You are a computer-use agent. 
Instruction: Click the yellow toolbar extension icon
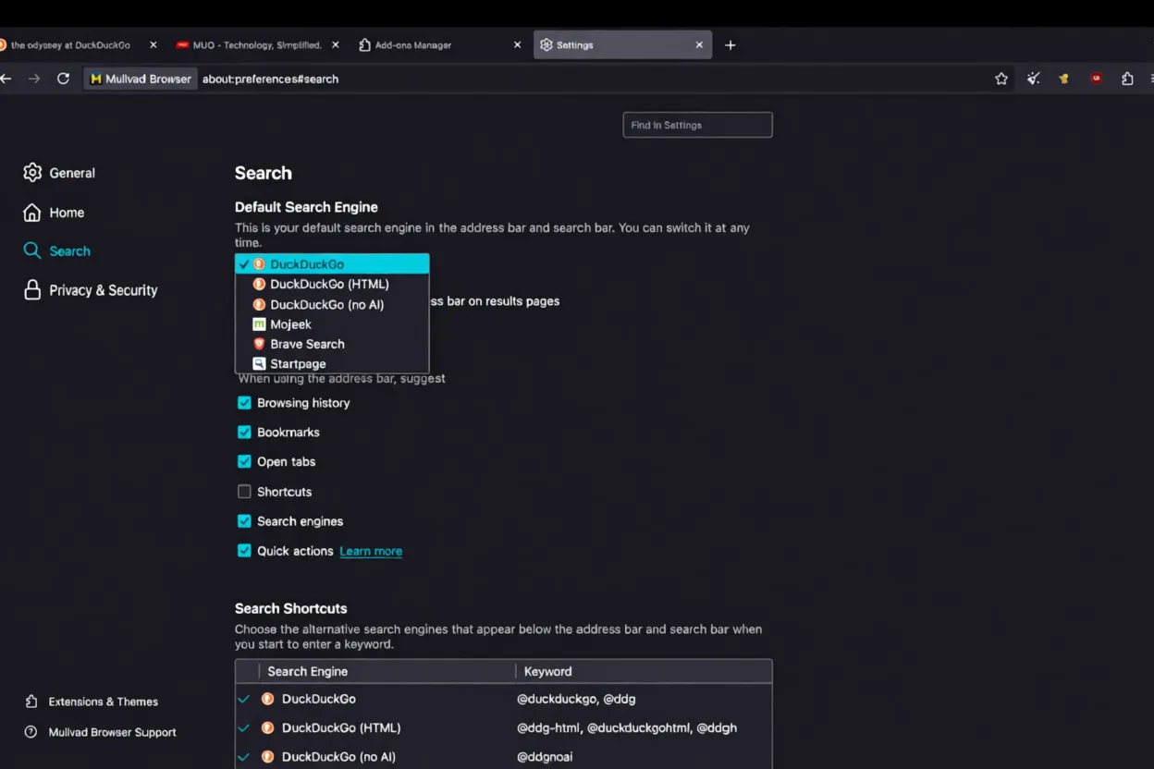(1064, 79)
